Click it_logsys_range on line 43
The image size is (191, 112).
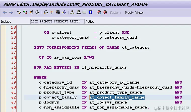(108, 103)
